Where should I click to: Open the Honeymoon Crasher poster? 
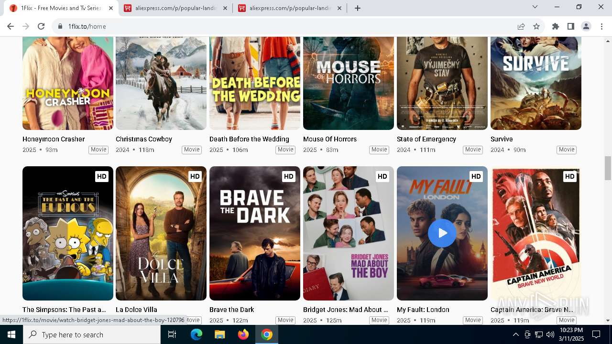[x=68, y=83]
